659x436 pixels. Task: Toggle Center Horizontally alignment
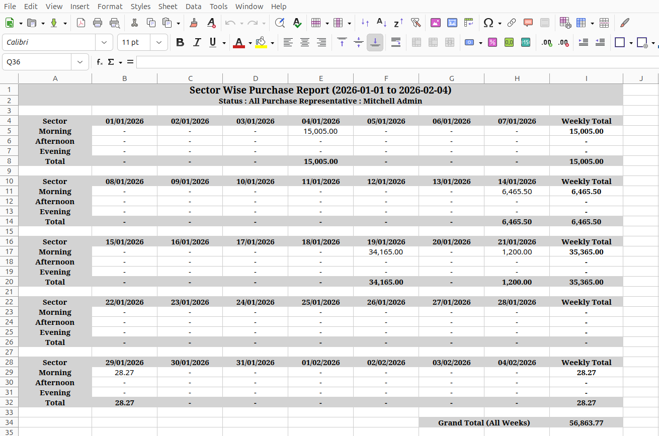[x=305, y=42]
